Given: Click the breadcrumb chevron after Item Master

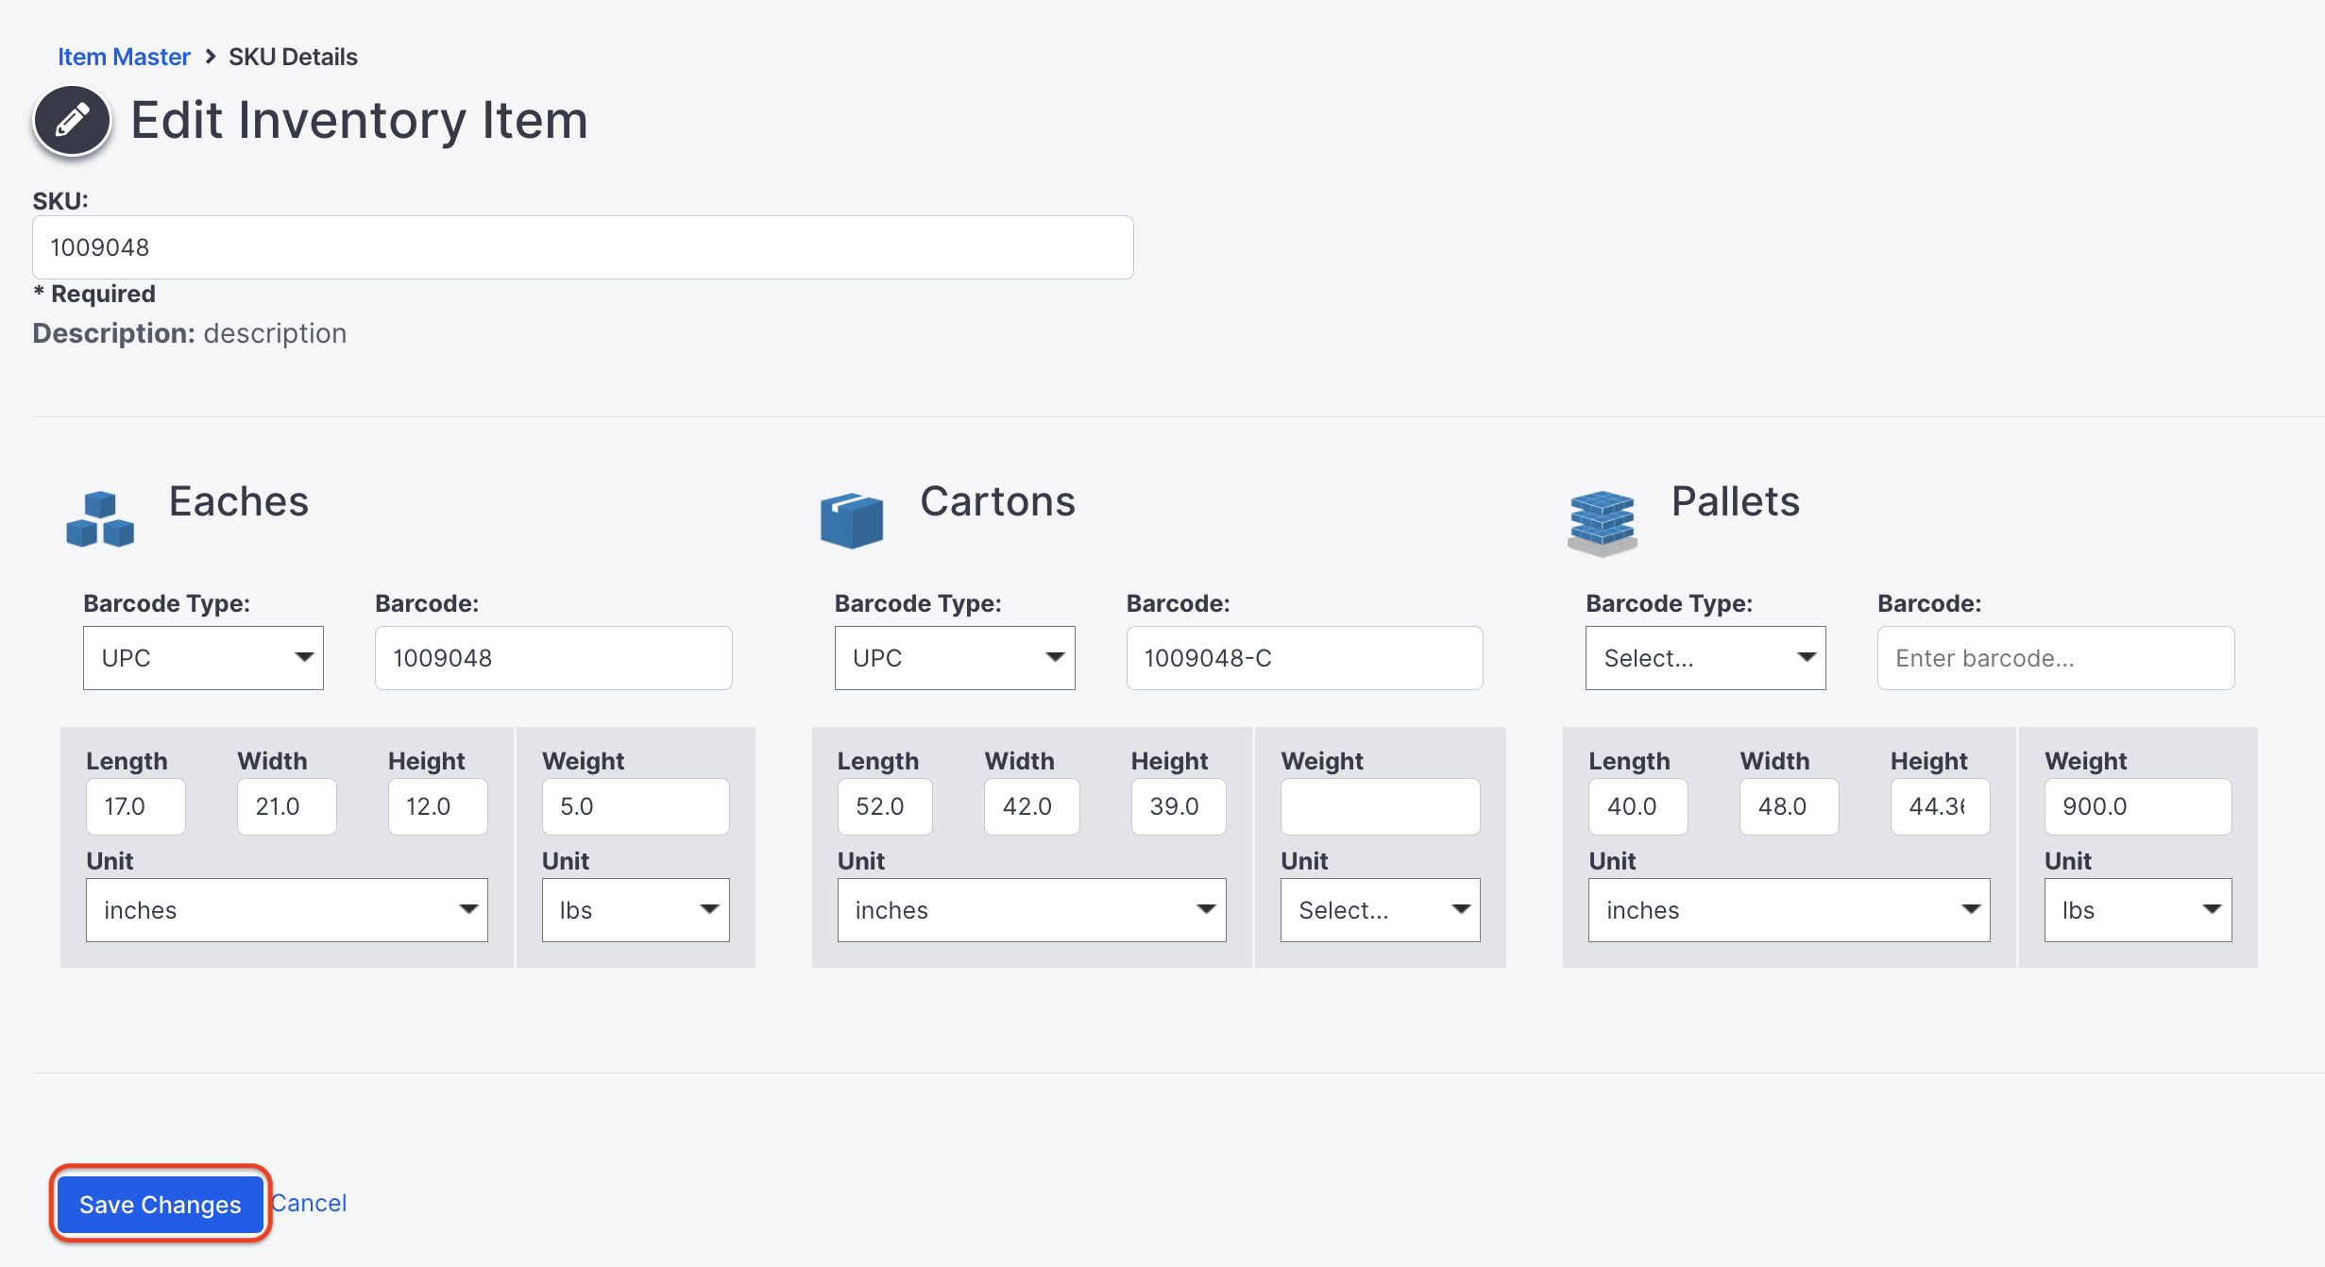Looking at the screenshot, I should tap(211, 57).
